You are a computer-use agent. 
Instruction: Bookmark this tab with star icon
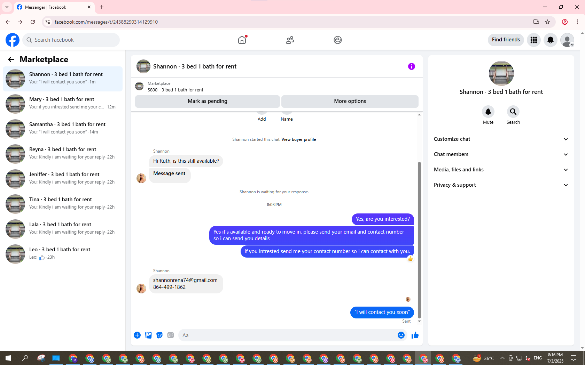click(x=547, y=22)
